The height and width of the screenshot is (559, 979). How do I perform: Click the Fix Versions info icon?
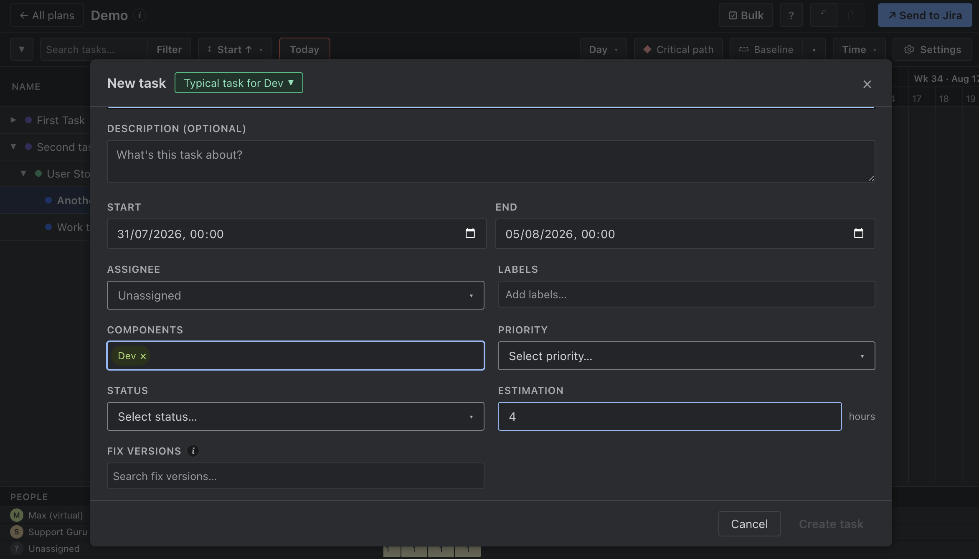click(x=193, y=451)
